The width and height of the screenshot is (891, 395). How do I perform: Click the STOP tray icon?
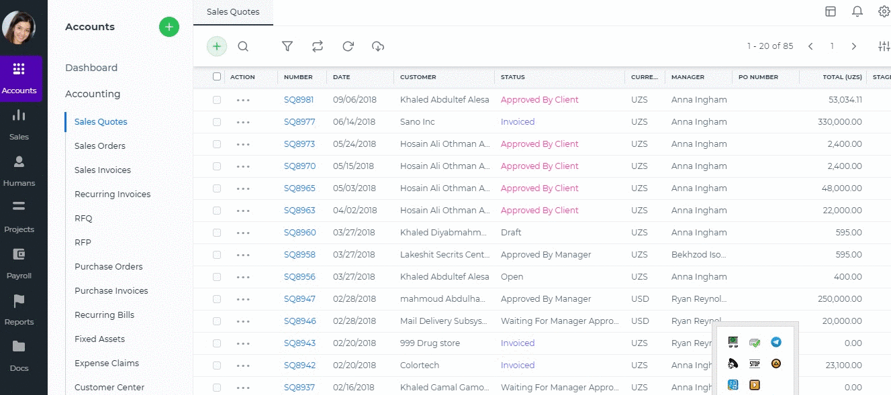click(755, 363)
